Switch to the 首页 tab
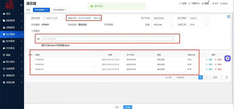Viewport: 234px width, 109px height. 28,10
